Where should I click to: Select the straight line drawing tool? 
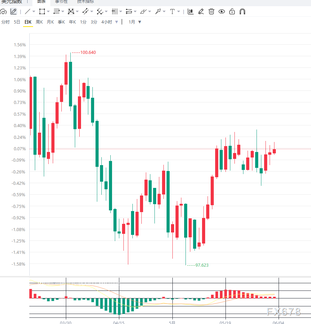pyautogui.click(x=28, y=12)
